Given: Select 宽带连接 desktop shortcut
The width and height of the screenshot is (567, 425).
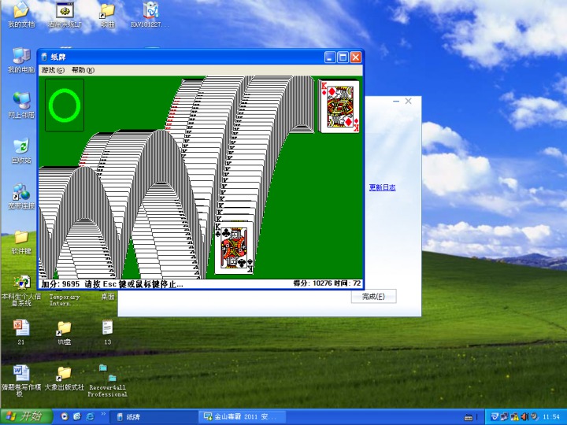Looking at the screenshot, I should 21,197.
